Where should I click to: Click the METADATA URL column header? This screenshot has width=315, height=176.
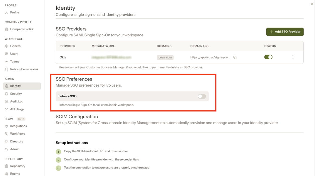[x=103, y=46]
